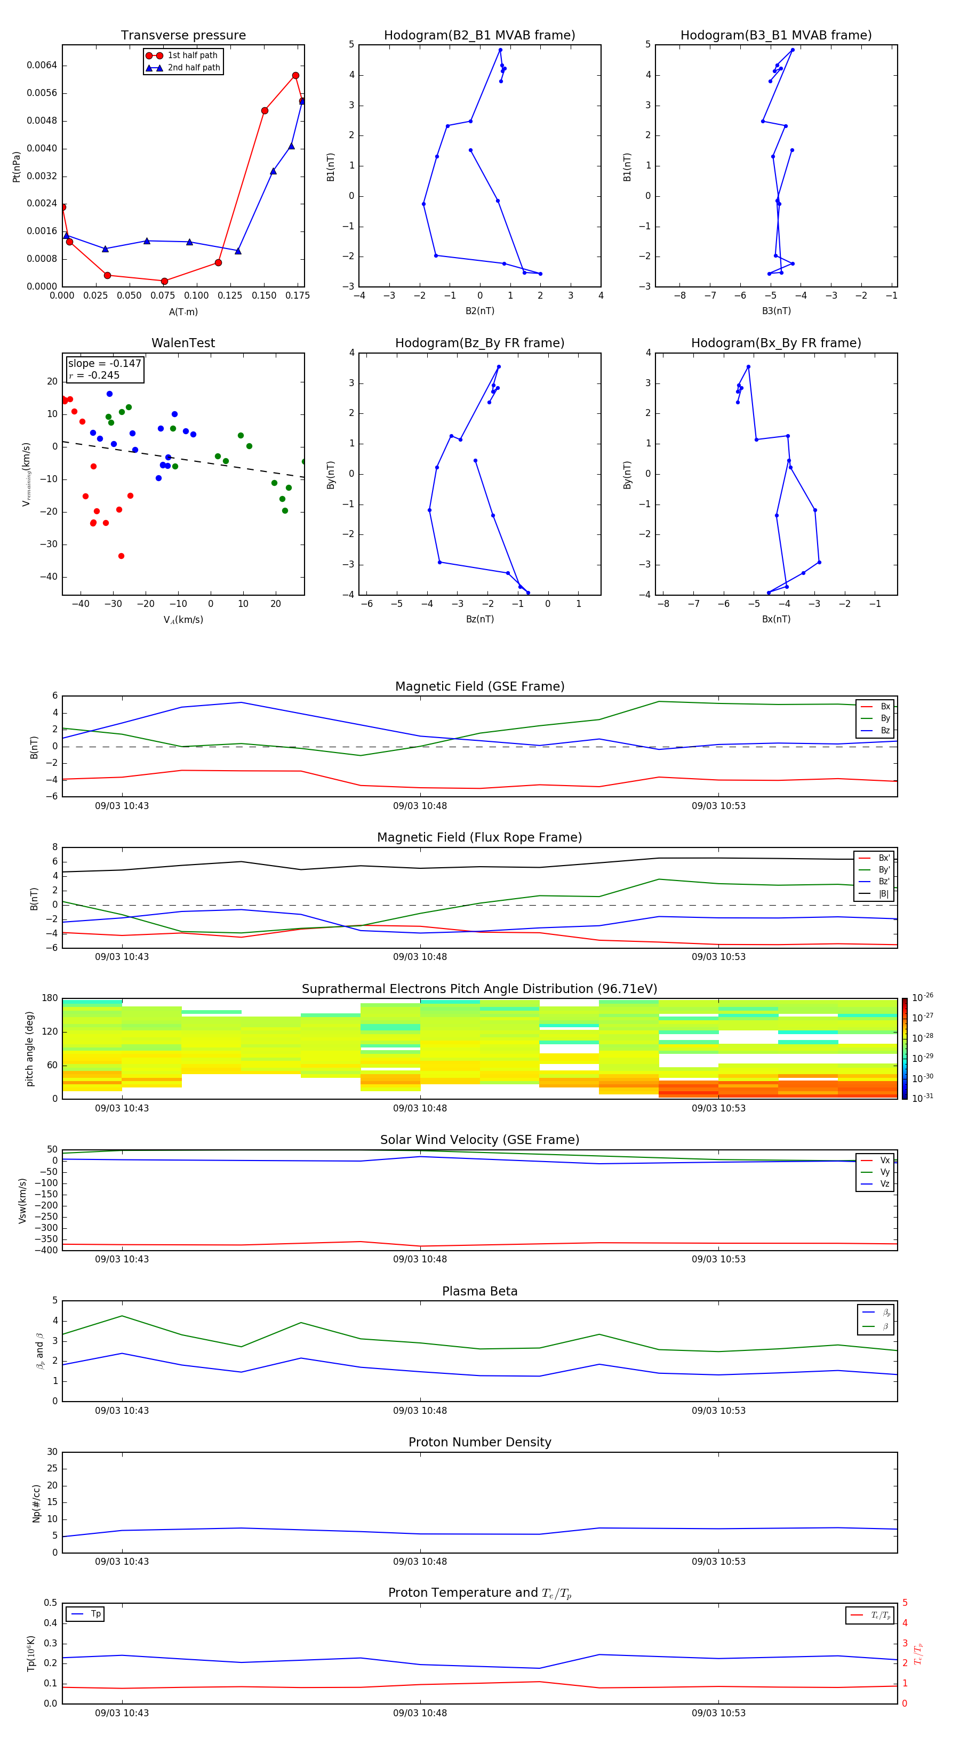Click the β legend entry in Plasma Beta
Image resolution: width=960 pixels, height=1760 pixels.
point(875,1326)
